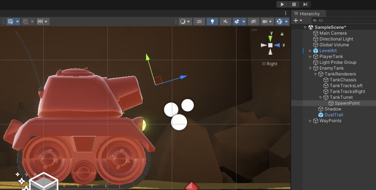Select Light Probe Group object
Viewport: 376px width, 190px height.
pos(338,62)
